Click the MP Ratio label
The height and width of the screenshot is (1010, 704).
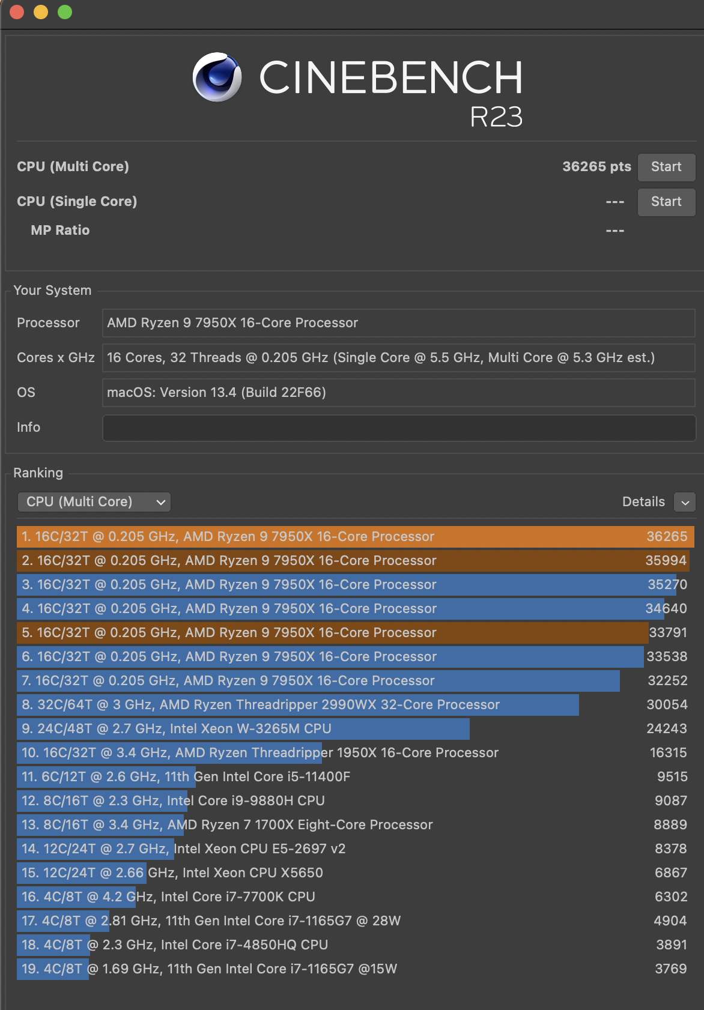coord(60,231)
